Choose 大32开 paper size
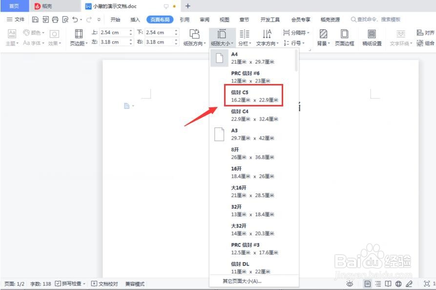 252,229
